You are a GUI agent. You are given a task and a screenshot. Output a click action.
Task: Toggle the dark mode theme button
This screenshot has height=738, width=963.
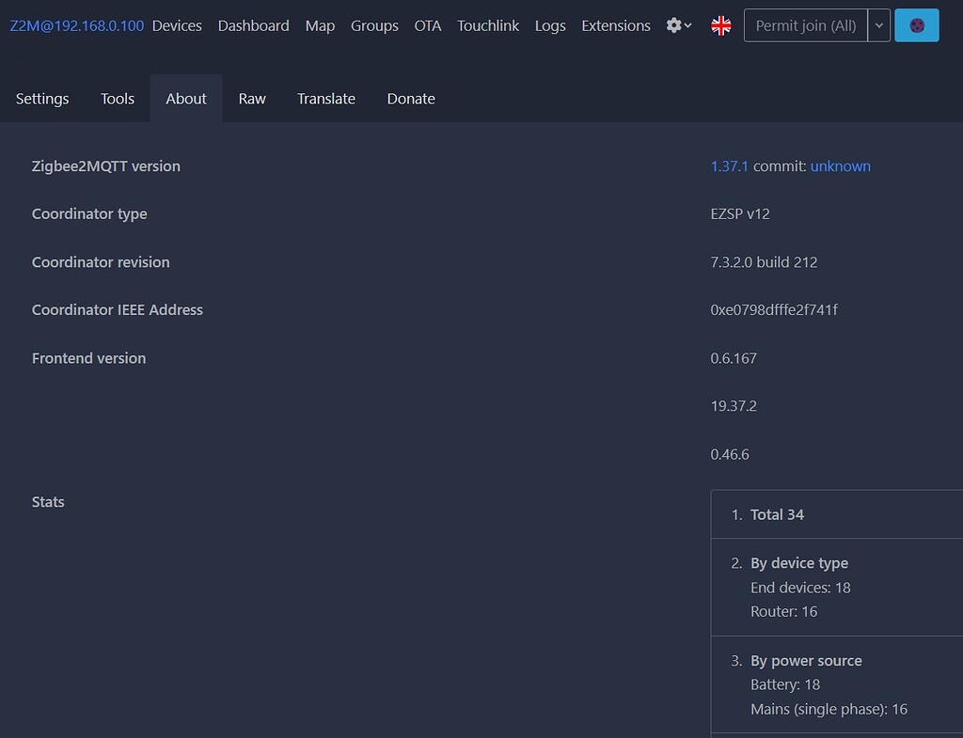coord(916,25)
